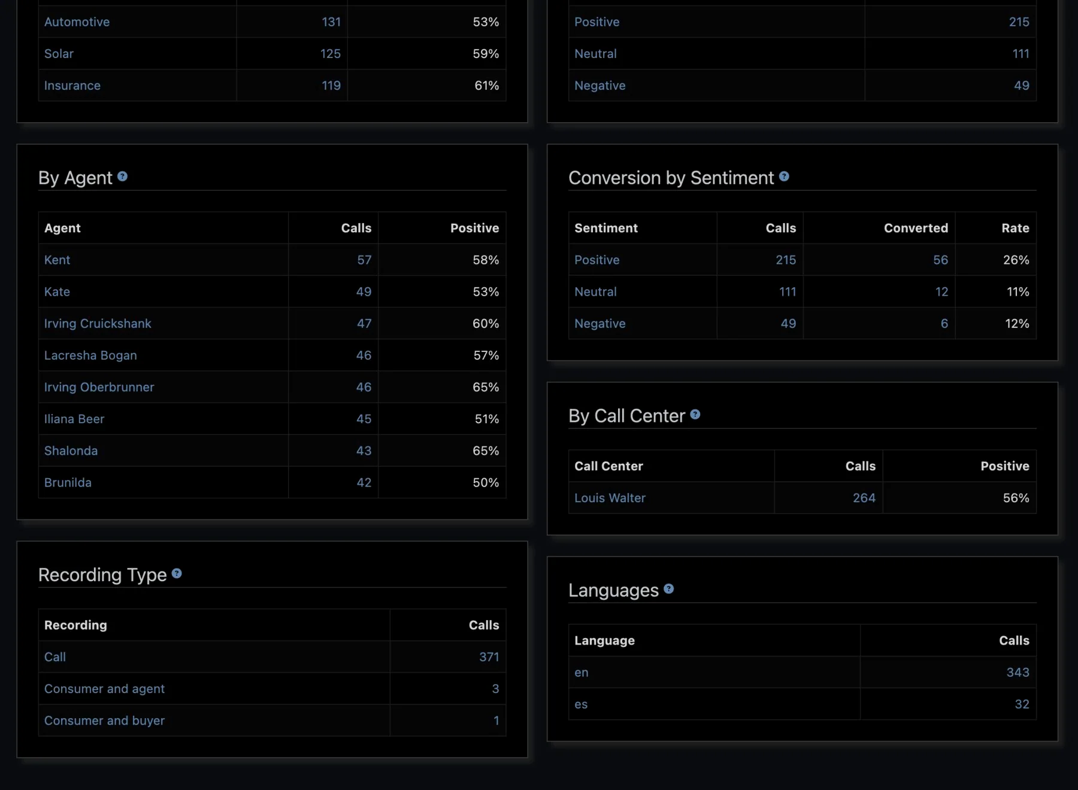Click the help icon beside Languages
This screenshot has width=1078, height=790.
[669, 589]
